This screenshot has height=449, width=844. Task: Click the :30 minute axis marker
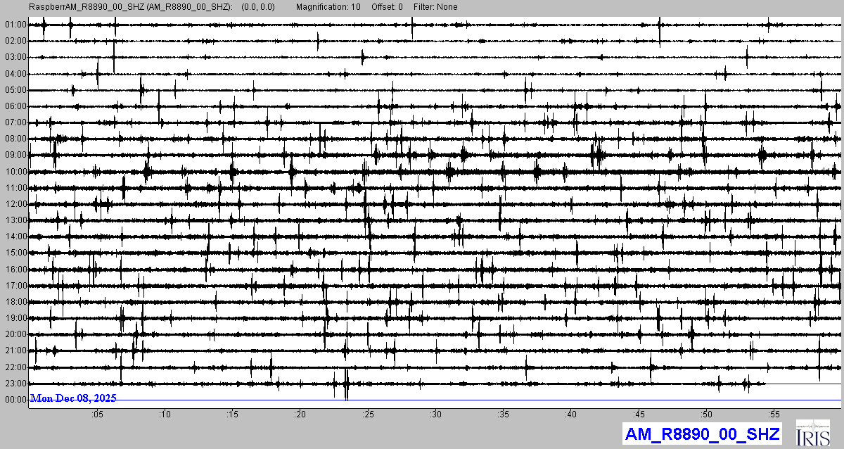pyautogui.click(x=436, y=415)
